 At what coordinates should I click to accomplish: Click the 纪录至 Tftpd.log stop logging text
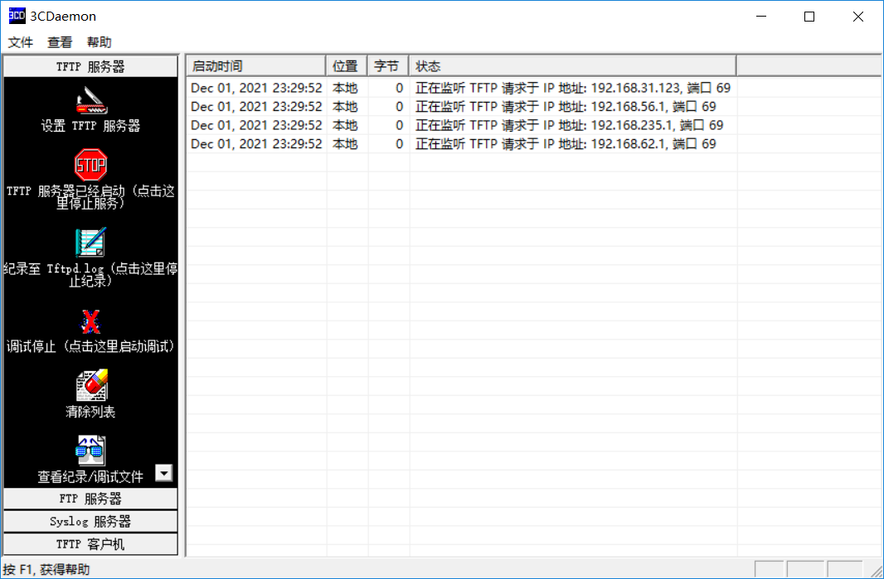[90, 275]
